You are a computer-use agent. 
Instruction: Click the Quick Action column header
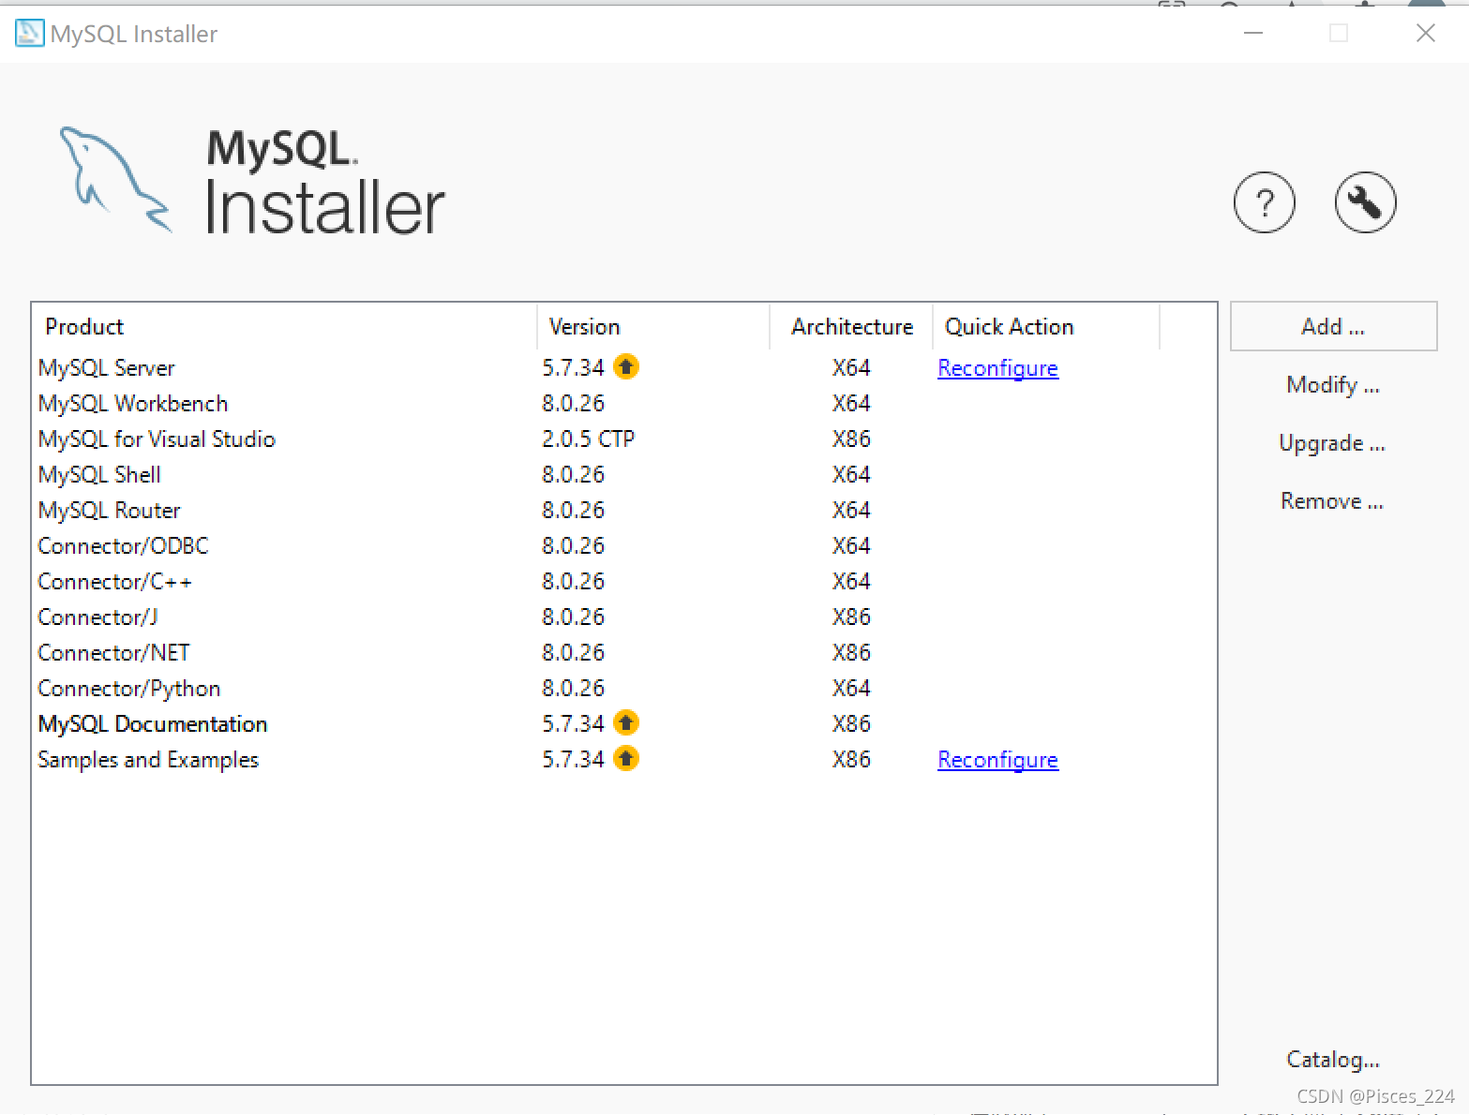pos(1046,327)
